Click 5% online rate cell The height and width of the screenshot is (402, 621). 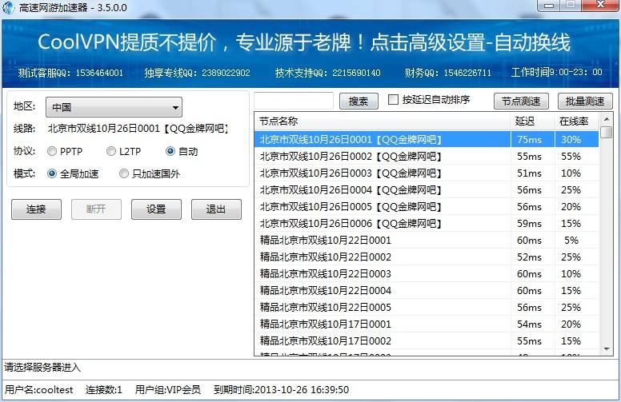coord(571,241)
